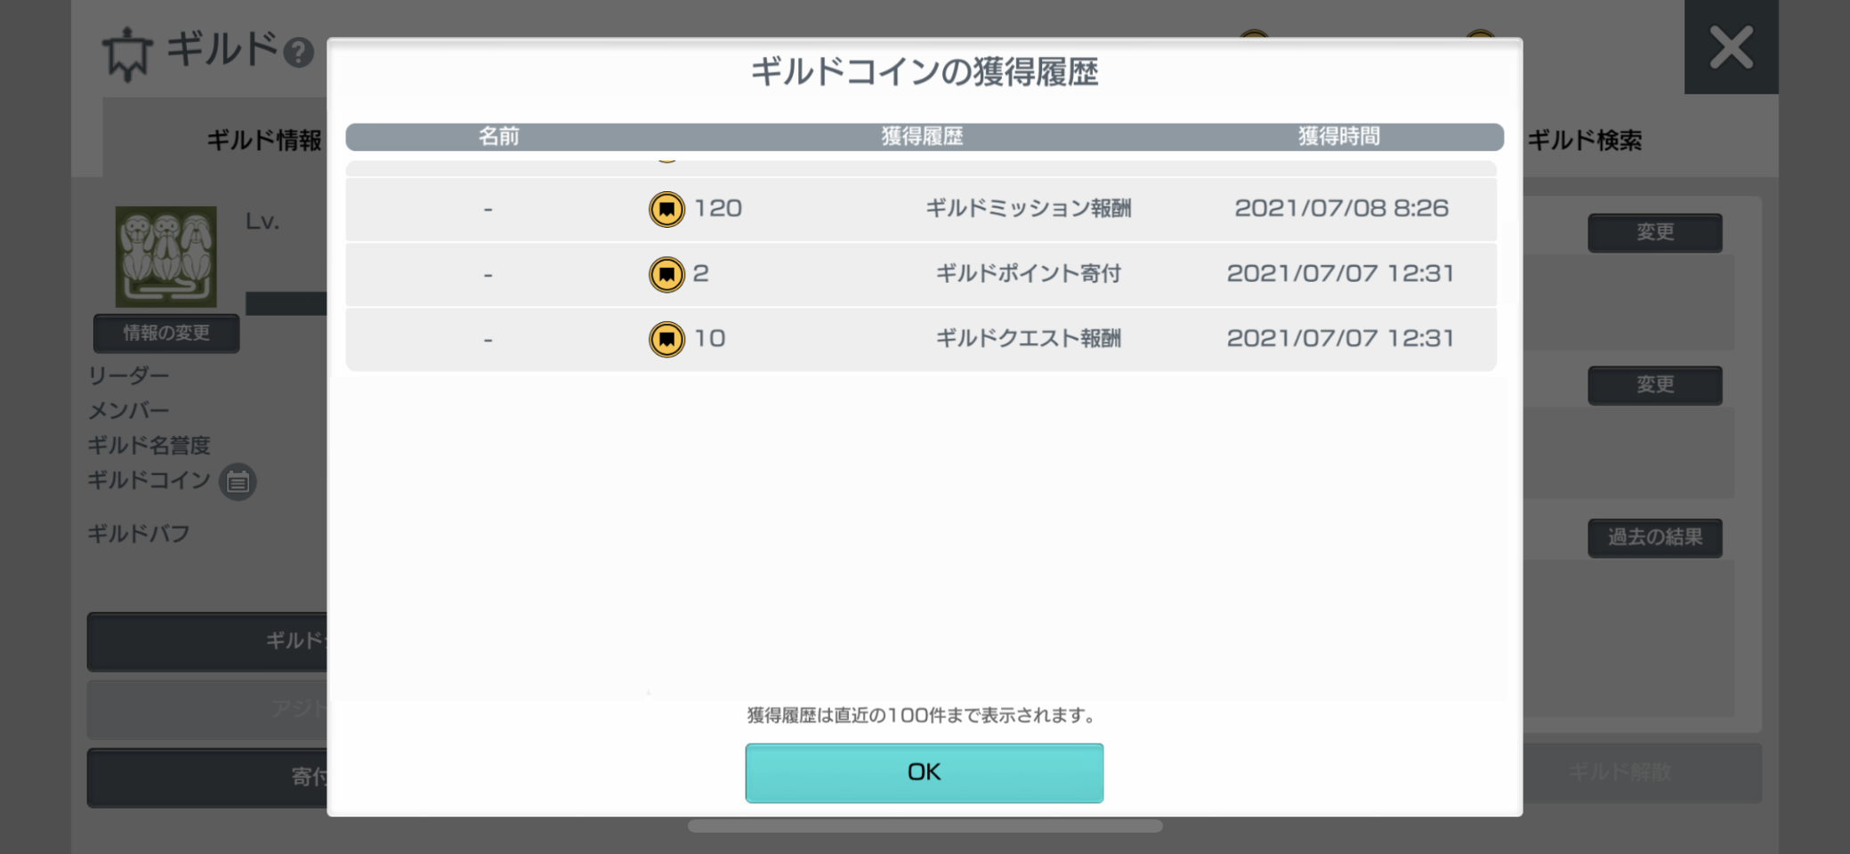Select the three monkeys guild emblem
Screen dimensions: 1850x854
(166, 257)
